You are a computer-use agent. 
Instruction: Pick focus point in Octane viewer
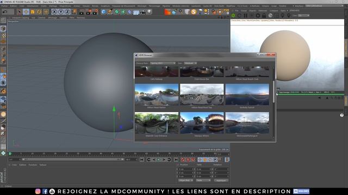[x=283, y=16]
